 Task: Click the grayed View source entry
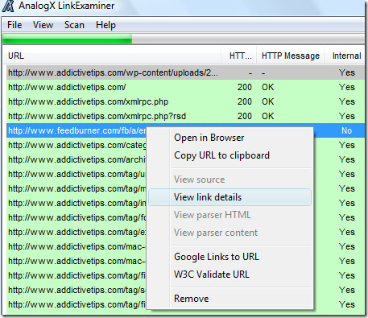[230, 180]
